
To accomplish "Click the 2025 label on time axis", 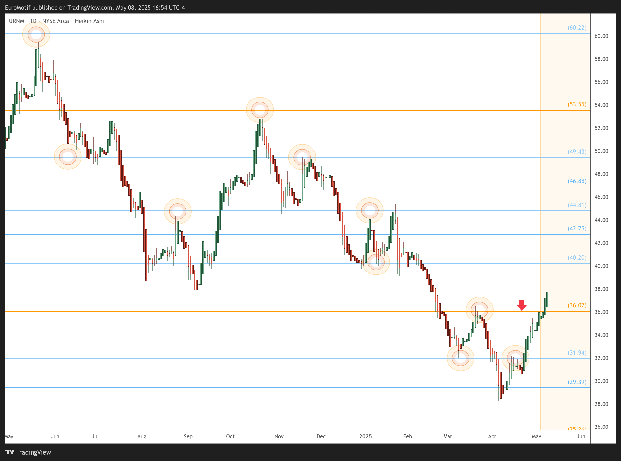I will click(366, 436).
